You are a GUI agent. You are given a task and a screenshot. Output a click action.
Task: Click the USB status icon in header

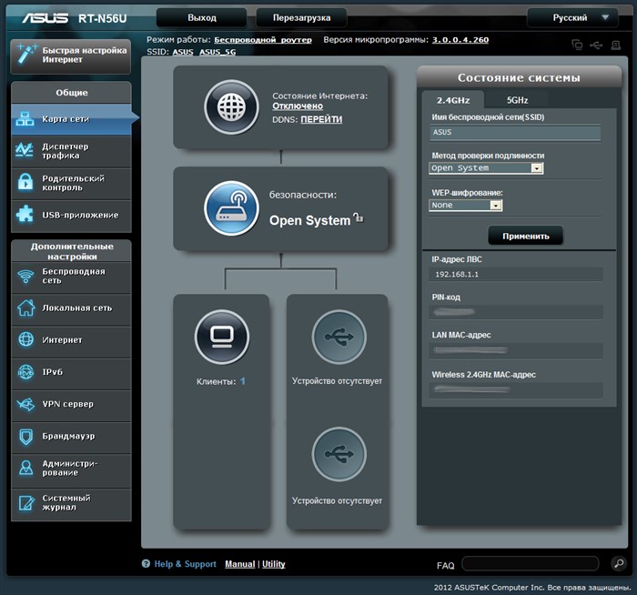[596, 45]
